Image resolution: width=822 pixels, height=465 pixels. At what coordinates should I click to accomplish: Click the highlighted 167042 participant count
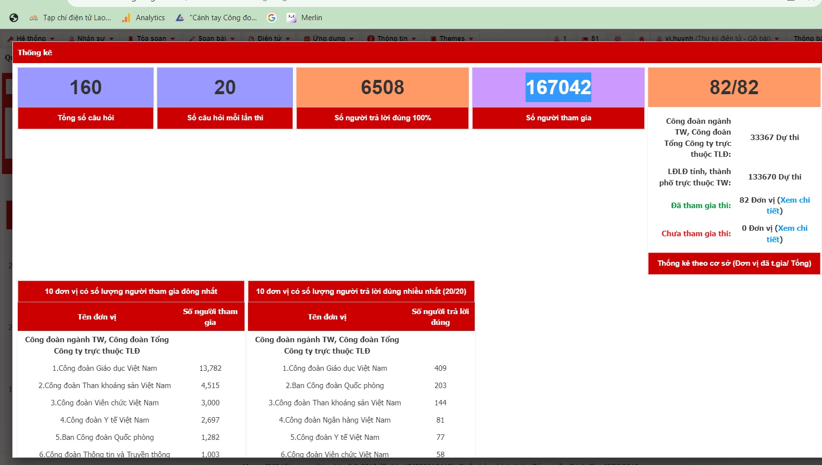[x=558, y=88]
